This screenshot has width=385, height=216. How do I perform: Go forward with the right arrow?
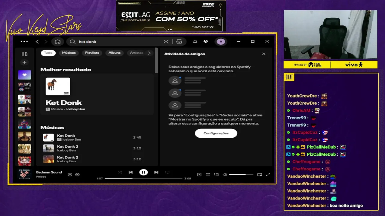46,42
